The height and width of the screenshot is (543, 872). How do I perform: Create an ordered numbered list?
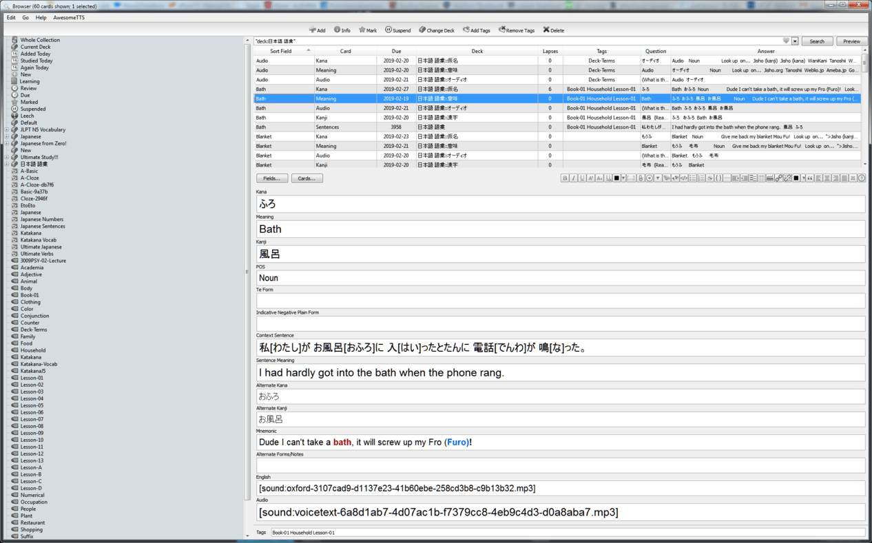pyautogui.click(x=701, y=178)
